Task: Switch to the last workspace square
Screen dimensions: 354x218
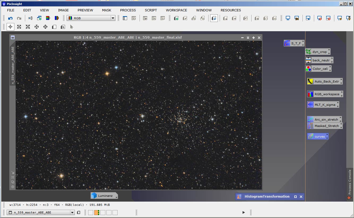Action: click(115, 212)
